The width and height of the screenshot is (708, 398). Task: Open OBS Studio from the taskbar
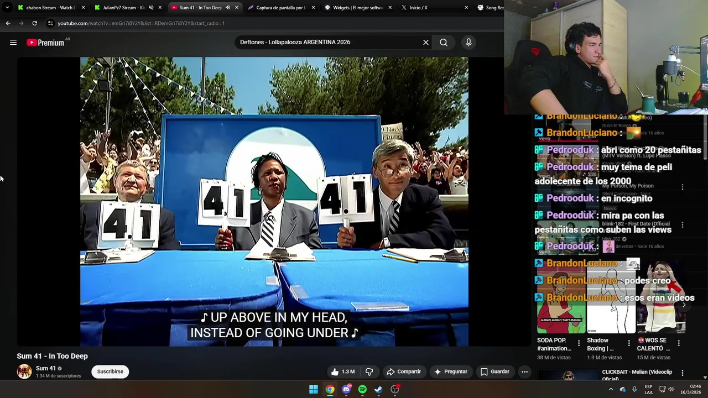(x=395, y=389)
